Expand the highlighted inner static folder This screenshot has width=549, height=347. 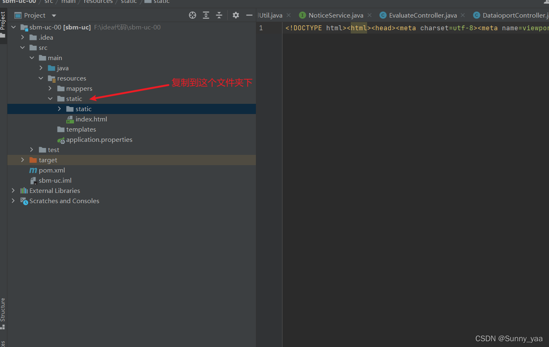point(59,109)
